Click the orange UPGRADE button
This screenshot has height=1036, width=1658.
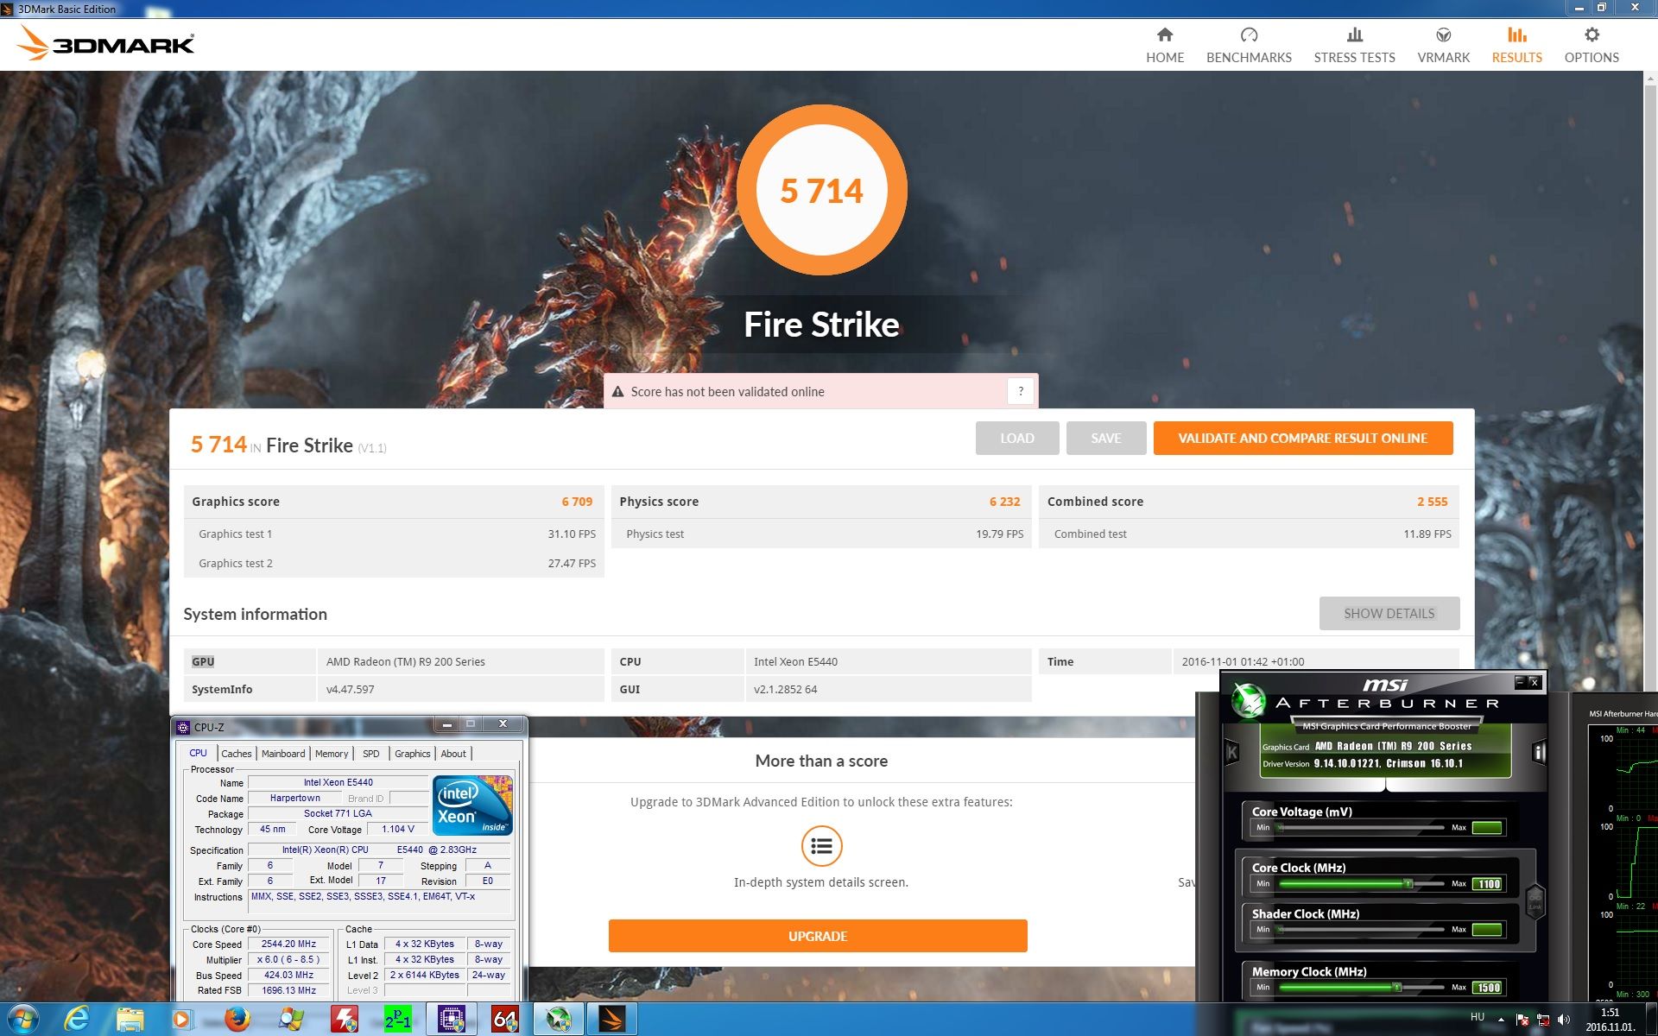[817, 936]
